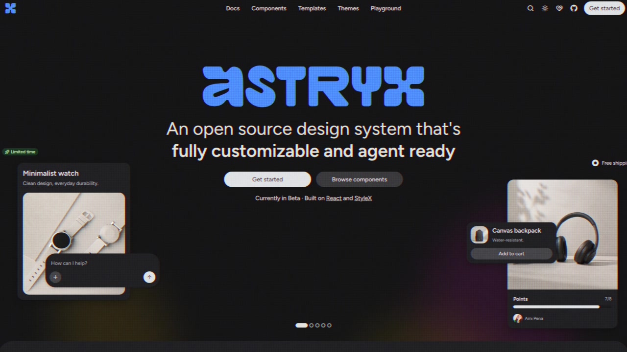627x352 pixels.
Task: Open the Docs menu item
Action: (233, 8)
